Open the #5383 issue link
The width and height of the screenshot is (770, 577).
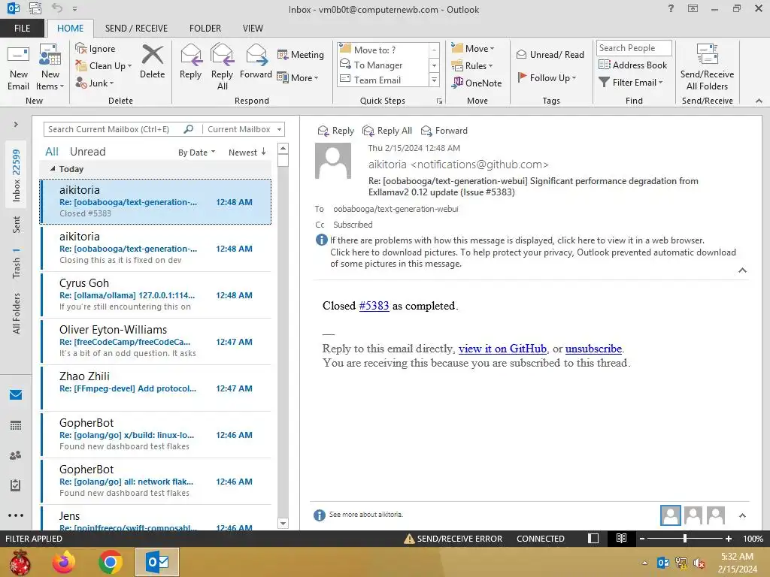coord(374,306)
